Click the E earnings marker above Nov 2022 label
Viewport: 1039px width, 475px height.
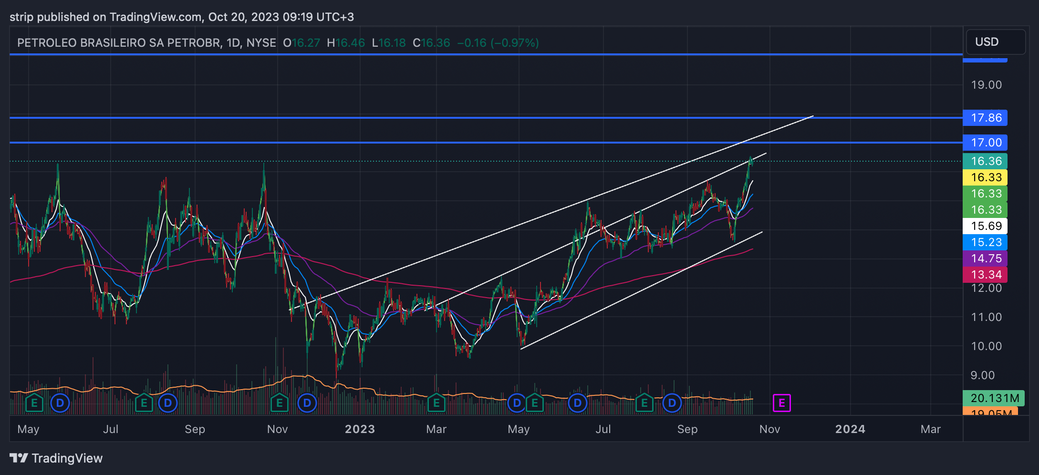click(x=279, y=403)
